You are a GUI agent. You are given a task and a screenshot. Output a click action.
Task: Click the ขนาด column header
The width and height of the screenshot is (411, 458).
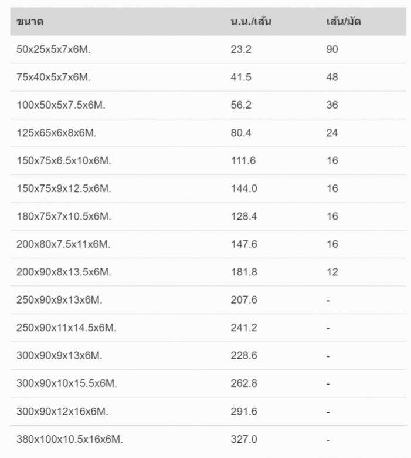point(30,22)
